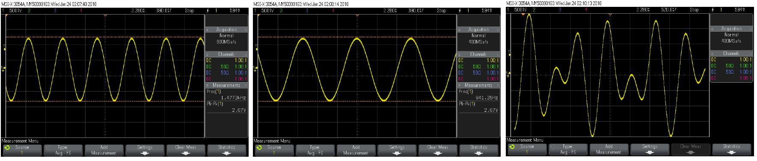Click Add Measurement softkey in 941.35Hz scope

pyautogui.click(x=356, y=150)
